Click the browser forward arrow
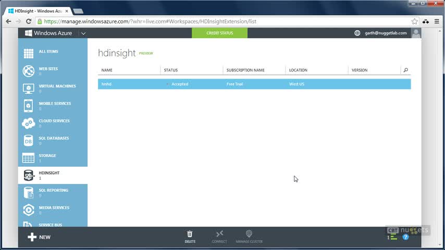The width and height of the screenshot is (445, 250). (x=18, y=21)
